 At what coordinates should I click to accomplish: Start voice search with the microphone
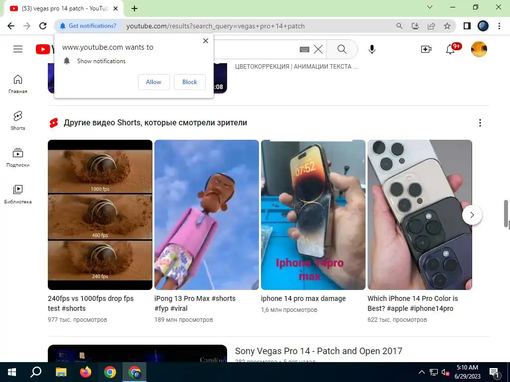tap(372, 49)
